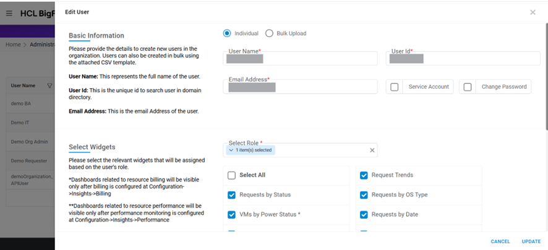The image size is (548, 250).
Task: Close the Edit User dialog
Action: pos(533,12)
